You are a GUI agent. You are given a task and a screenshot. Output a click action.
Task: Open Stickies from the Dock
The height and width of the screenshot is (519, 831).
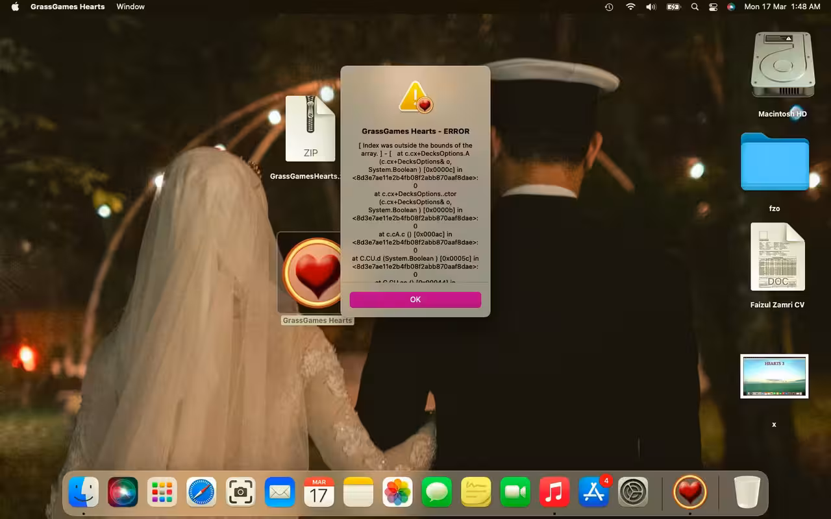[x=476, y=492]
